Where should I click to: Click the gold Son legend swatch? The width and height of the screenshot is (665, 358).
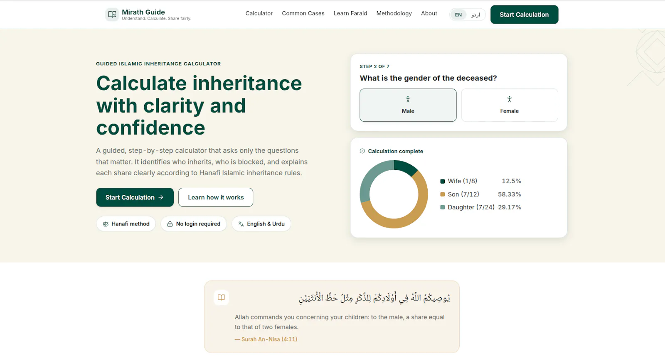click(x=443, y=194)
